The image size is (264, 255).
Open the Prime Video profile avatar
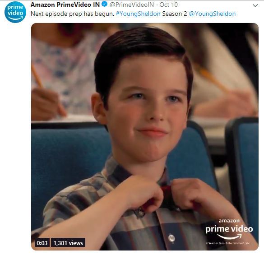tap(15, 12)
